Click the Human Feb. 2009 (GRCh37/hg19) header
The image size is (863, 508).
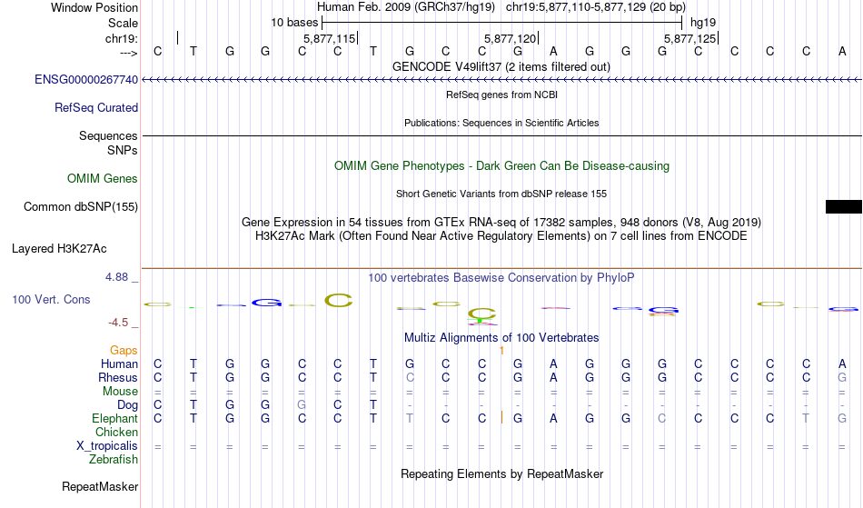click(406, 7)
